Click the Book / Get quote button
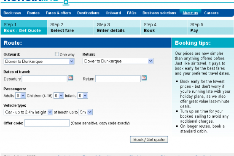The width and height of the screenshot is (234, 156). [x=149, y=140]
